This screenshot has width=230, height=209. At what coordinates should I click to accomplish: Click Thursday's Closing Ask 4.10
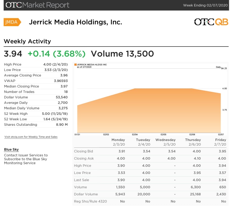tap(197, 159)
